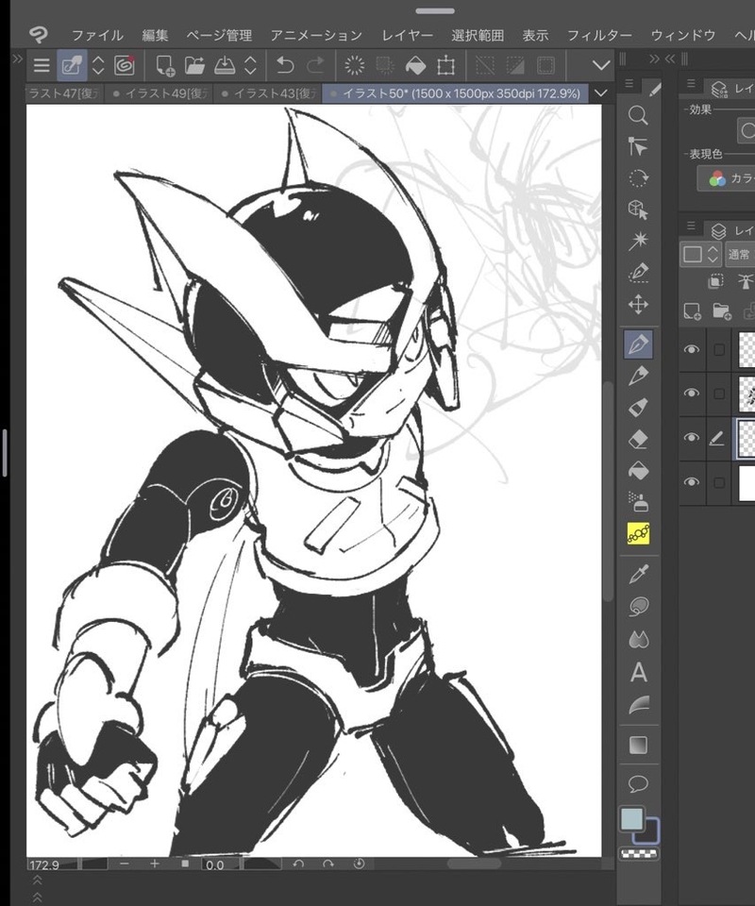This screenshot has width=755, height=906.
Task: Open the 通常 blending mode dropdown
Action: (x=739, y=254)
